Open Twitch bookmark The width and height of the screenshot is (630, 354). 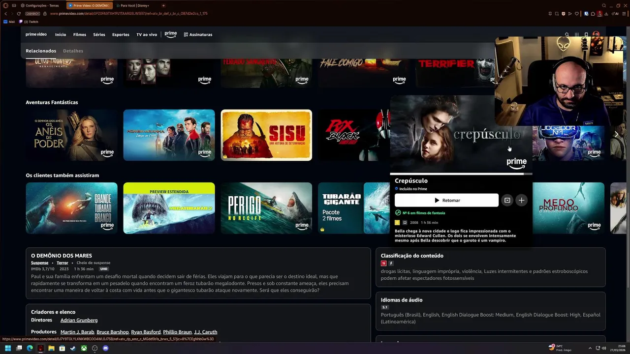tap(29, 22)
